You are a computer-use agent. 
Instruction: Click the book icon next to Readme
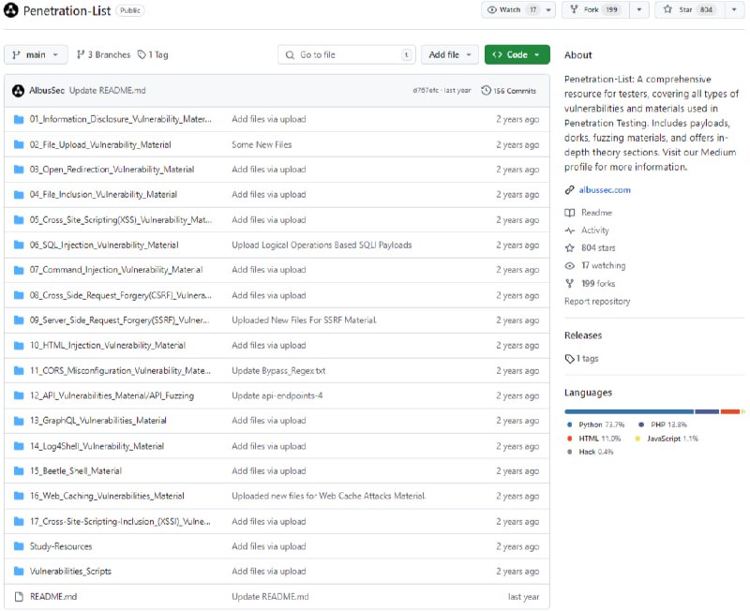click(x=569, y=213)
